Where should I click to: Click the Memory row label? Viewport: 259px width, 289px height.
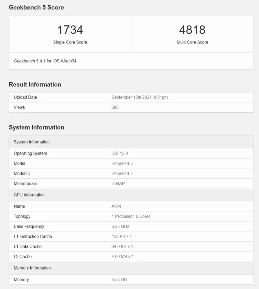pos(21,280)
